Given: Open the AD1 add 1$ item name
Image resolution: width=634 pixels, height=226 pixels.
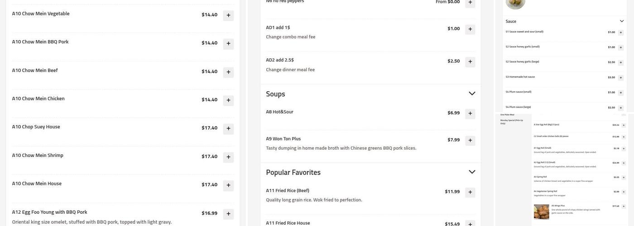Looking at the screenshot, I should click(x=278, y=28).
